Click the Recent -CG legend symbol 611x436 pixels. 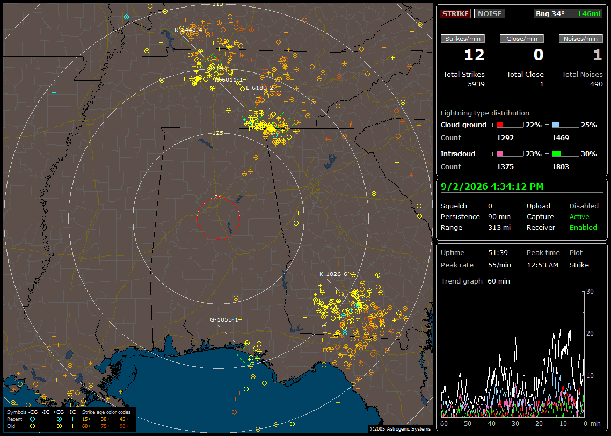click(x=32, y=419)
